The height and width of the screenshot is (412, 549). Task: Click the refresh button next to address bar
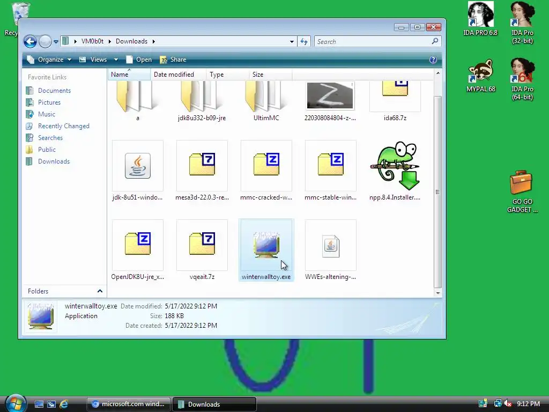pyautogui.click(x=304, y=41)
